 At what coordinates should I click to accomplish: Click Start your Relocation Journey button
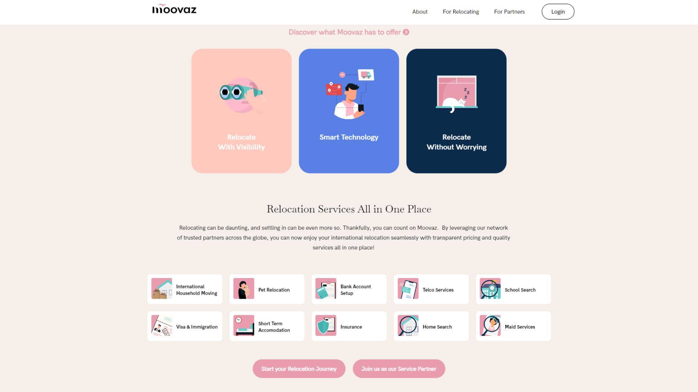pos(299,369)
